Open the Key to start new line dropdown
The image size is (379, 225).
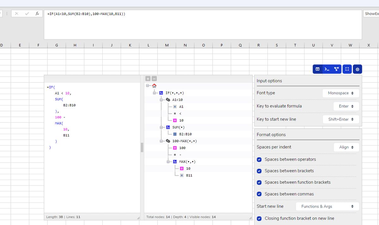click(341, 119)
